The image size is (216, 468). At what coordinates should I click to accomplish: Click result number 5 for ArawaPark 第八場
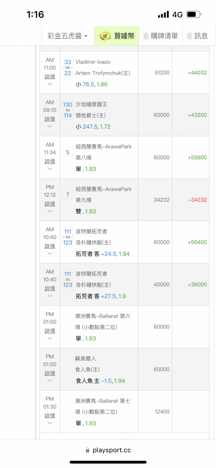coord(68,153)
